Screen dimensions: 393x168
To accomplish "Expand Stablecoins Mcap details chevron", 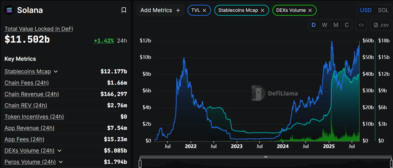I will (56, 72).
